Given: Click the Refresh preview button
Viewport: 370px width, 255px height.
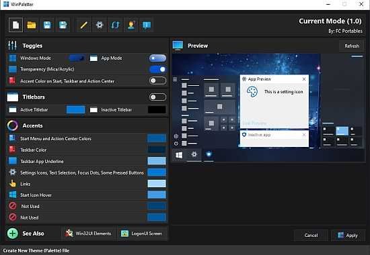Looking at the screenshot, I should [352, 46].
